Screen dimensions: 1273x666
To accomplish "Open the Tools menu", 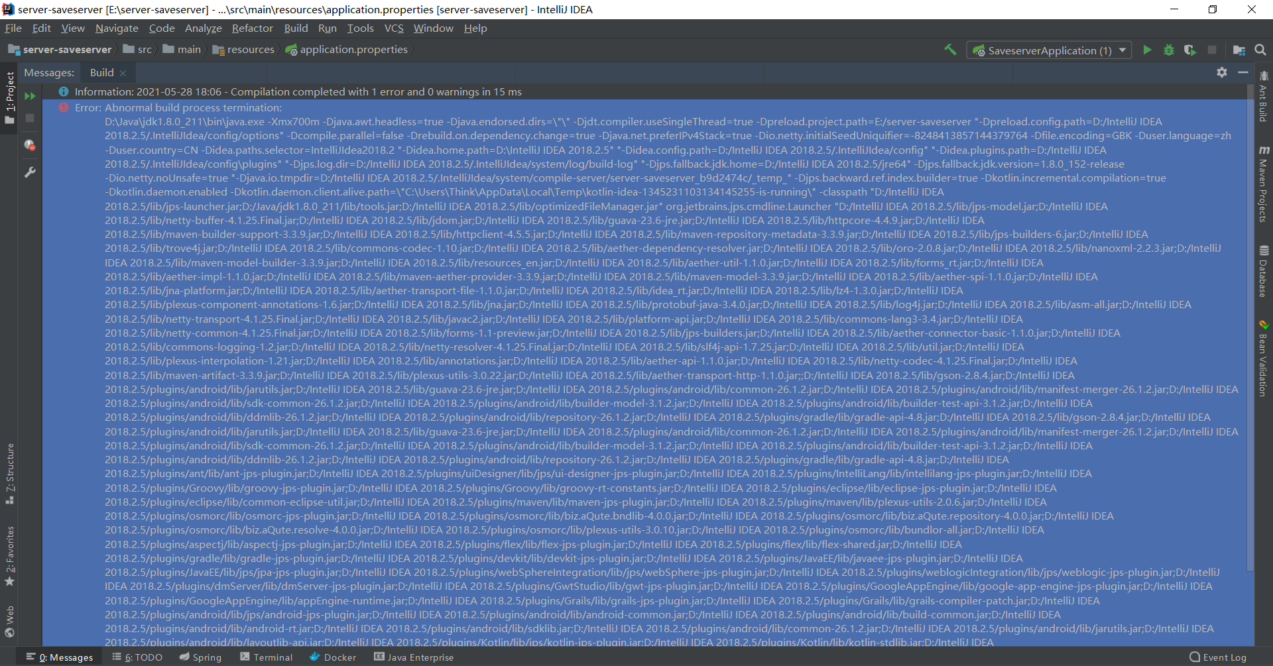I will 360,28.
